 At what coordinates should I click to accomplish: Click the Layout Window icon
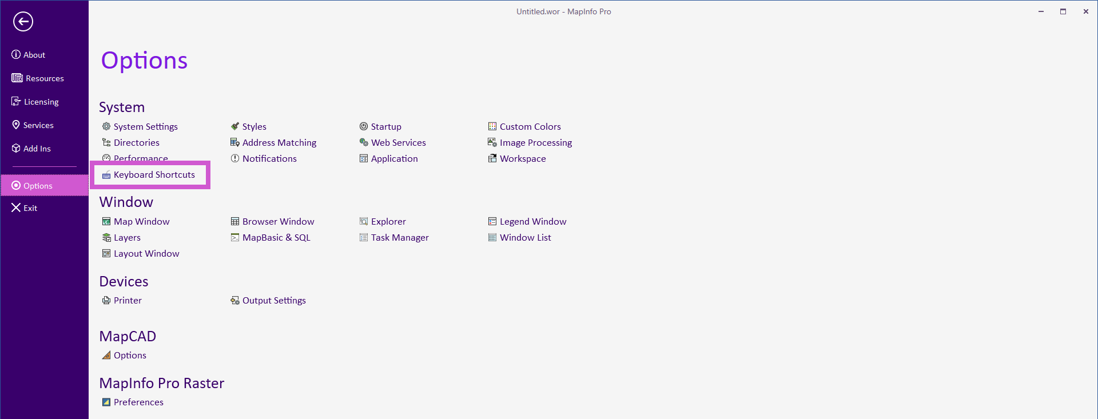[106, 253]
